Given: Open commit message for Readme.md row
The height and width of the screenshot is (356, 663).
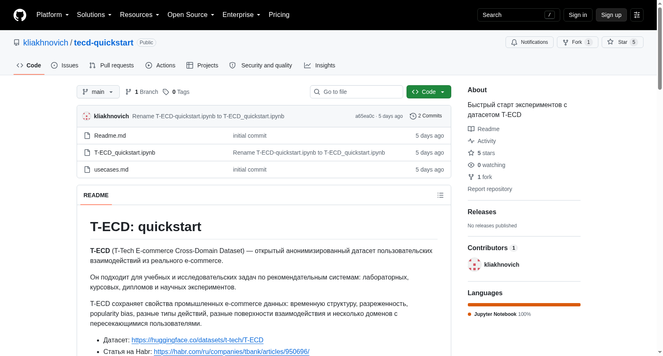Looking at the screenshot, I should [249, 136].
